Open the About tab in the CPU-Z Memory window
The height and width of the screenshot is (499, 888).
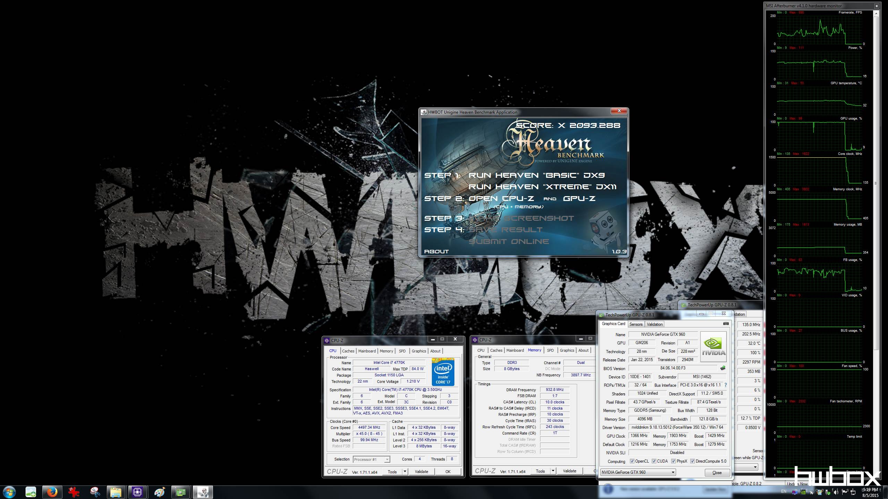coord(583,350)
